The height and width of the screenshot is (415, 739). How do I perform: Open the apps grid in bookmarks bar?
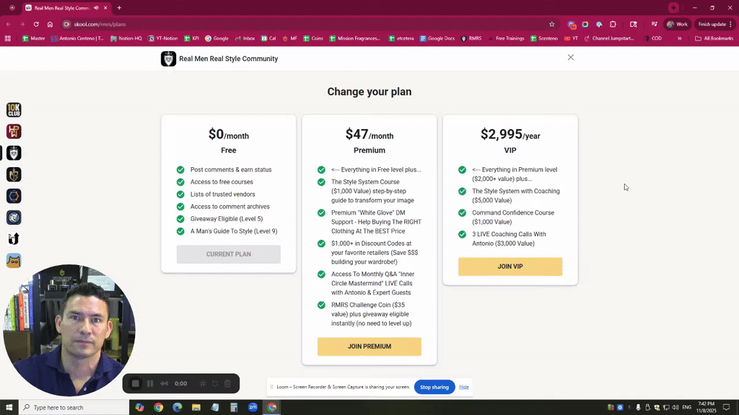pyautogui.click(x=7, y=39)
